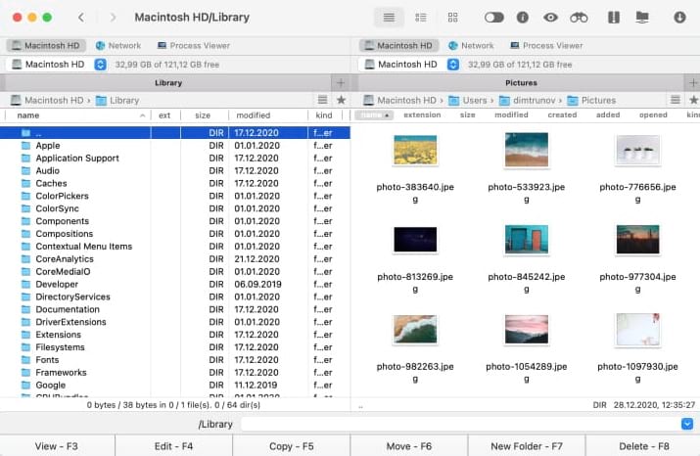Expand the command line history dropdown
Screen dimensions: 700x456
coord(685,424)
